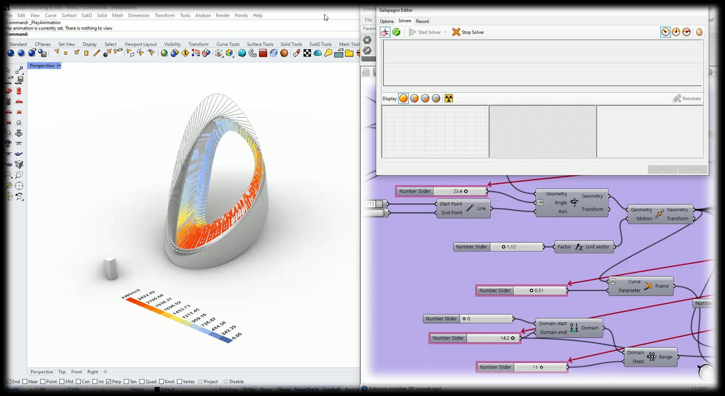Click the Galapagos evolutionary solver icon
This screenshot has width=725, height=396.
385,32
